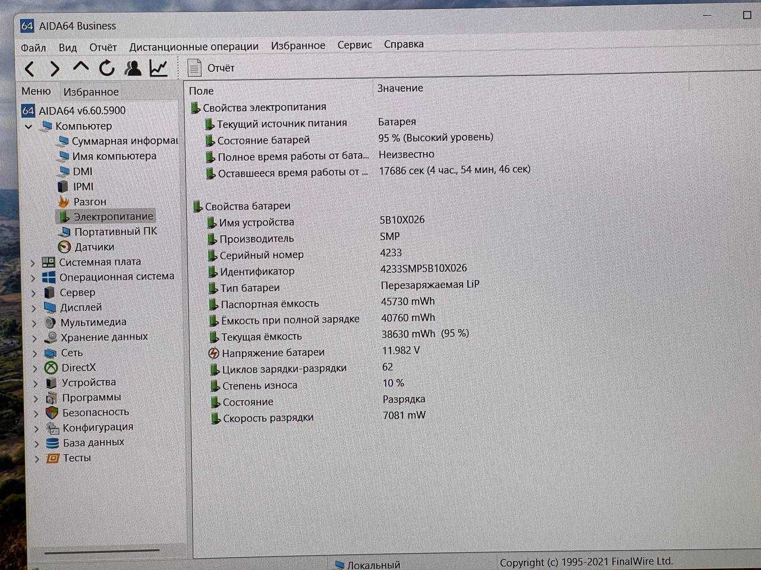
Task: Switch to the Меню tab
Action: (x=36, y=91)
